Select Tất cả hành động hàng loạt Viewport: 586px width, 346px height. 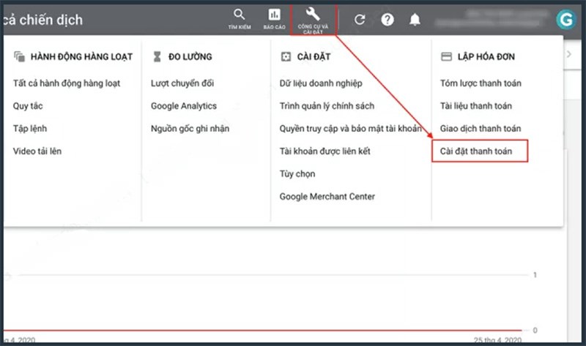pyautogui.click(x=67, y=83)
